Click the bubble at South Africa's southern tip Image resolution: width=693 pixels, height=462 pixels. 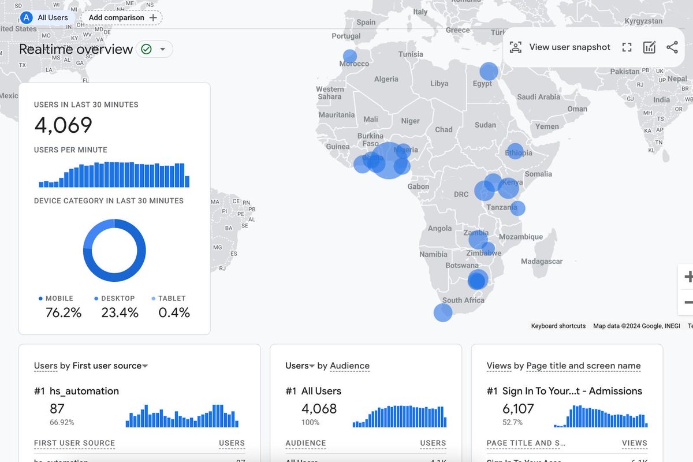(x=443, y=312)
